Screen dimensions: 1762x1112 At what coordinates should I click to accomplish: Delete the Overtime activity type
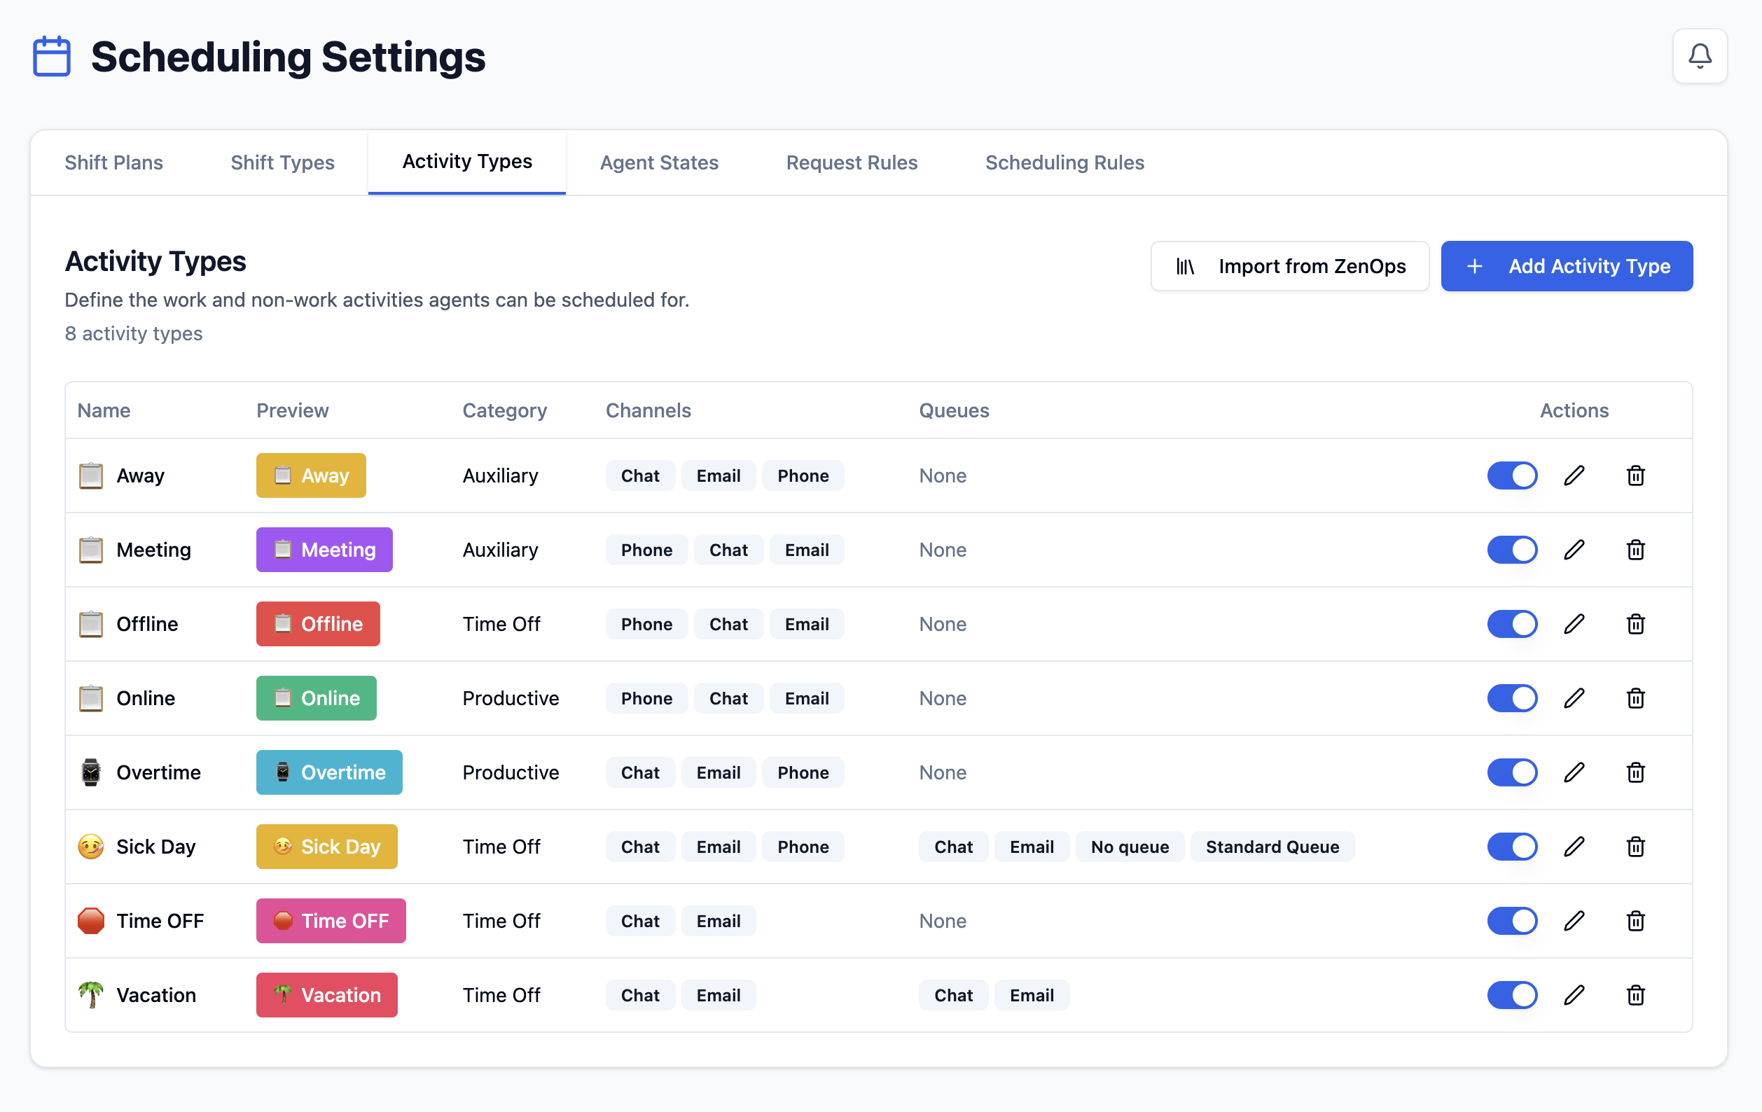1635,772
